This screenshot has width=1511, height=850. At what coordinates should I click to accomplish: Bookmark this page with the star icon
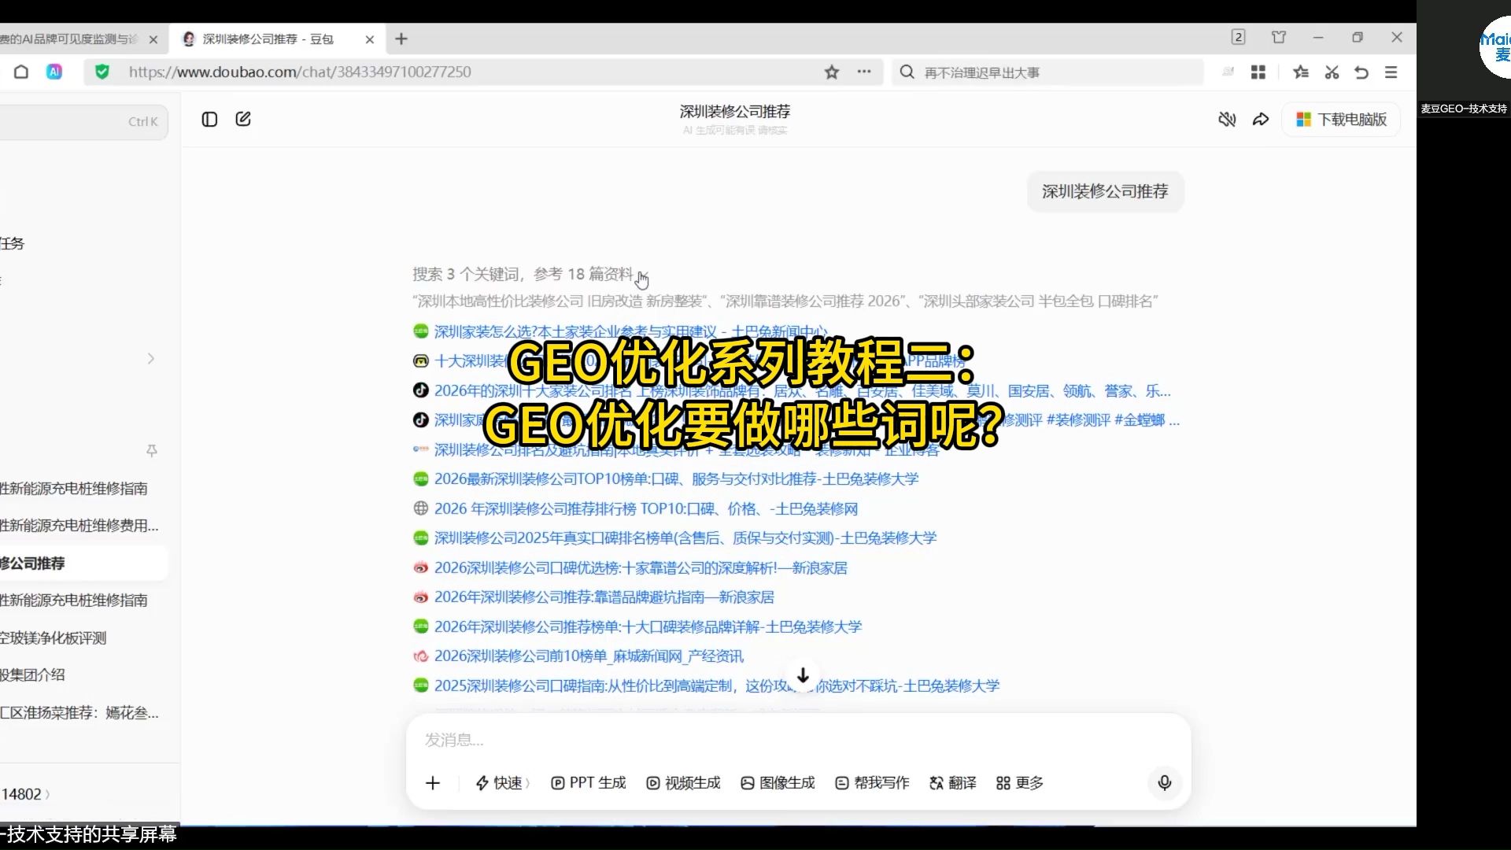(x=832, y=72)
